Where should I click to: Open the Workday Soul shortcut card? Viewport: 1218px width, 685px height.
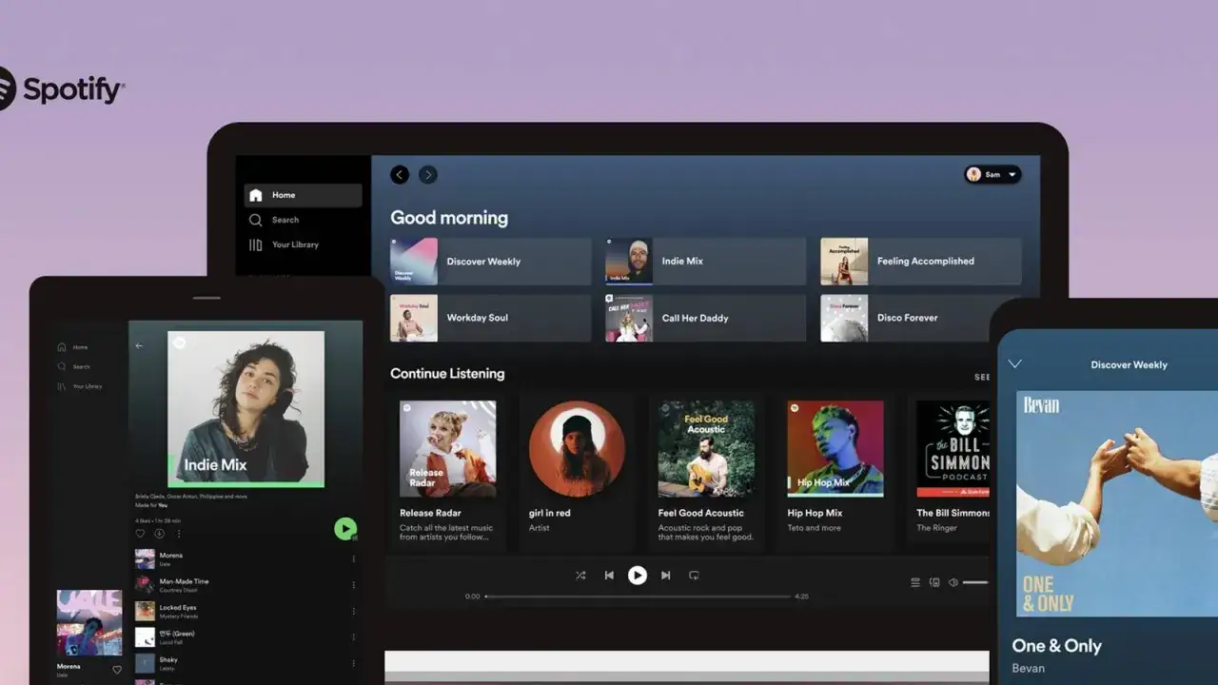pos(490,318)
